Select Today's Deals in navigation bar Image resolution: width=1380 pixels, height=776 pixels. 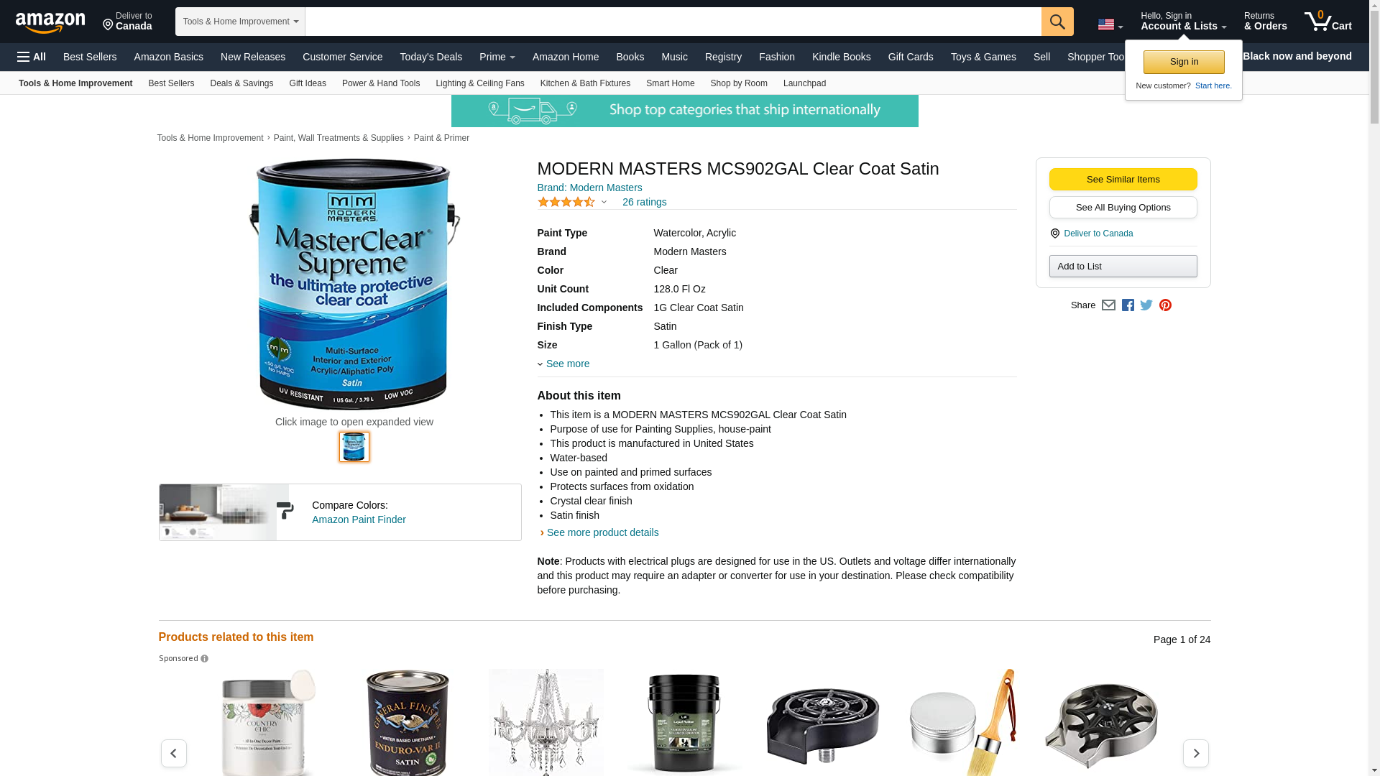pos(431,57)
